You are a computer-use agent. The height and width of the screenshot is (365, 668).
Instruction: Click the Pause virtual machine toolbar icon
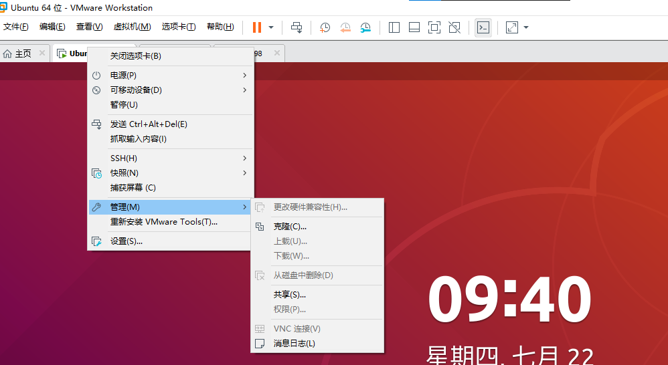coord(257,27)
